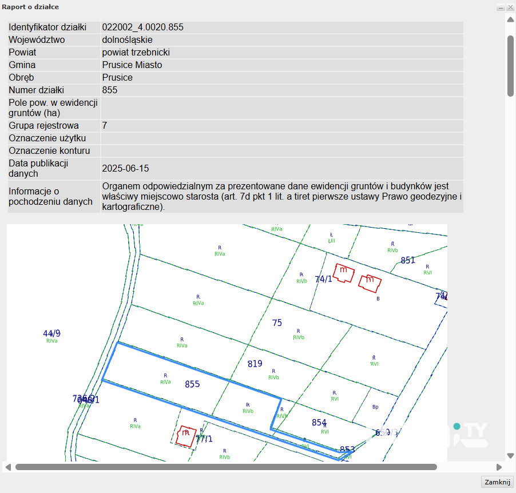
Task: Select parcel 819 on the map
Action: tap(255, 364)
